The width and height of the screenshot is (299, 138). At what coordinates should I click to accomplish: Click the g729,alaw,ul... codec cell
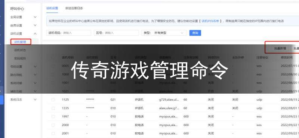click(x=169, y=100)
